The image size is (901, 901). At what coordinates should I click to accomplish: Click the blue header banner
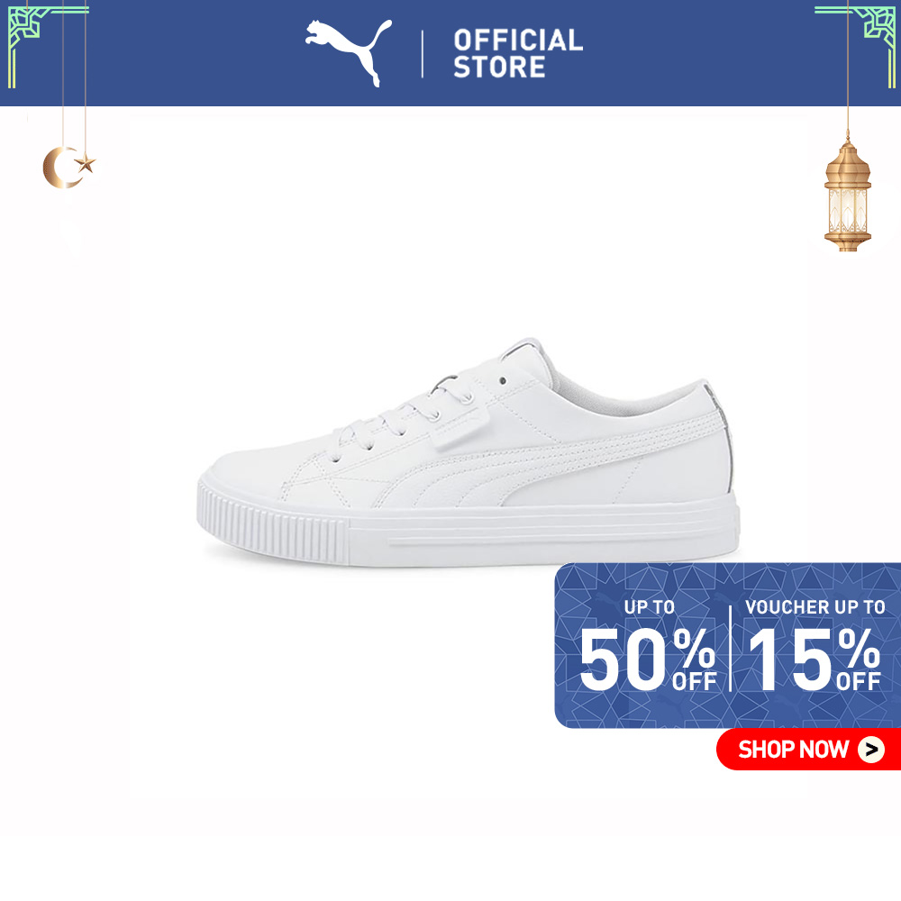coord(450,53)
